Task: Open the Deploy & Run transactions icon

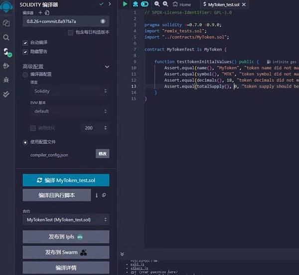Action: coord(6,65)
